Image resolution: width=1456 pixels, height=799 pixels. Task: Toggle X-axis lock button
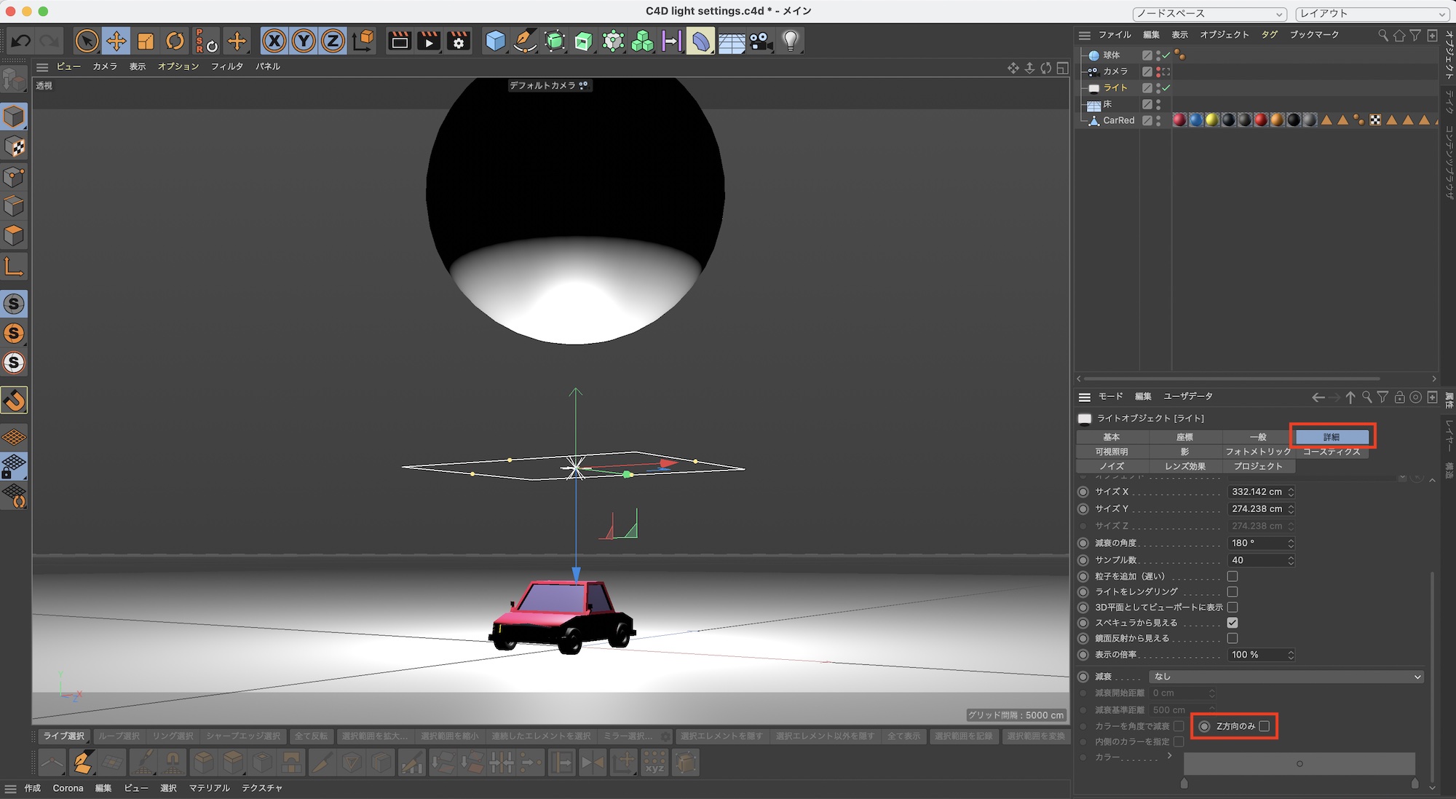coord(274,42)
